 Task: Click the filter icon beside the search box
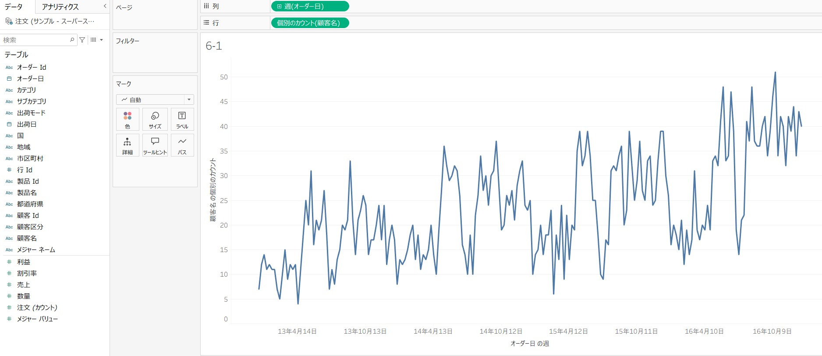[x=82, y=40]
